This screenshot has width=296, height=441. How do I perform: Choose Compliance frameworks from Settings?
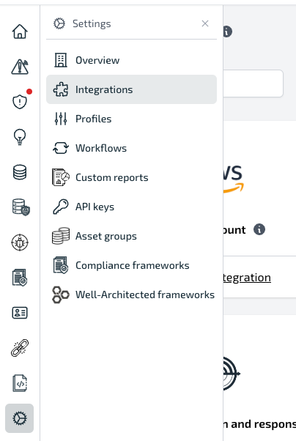131,265
